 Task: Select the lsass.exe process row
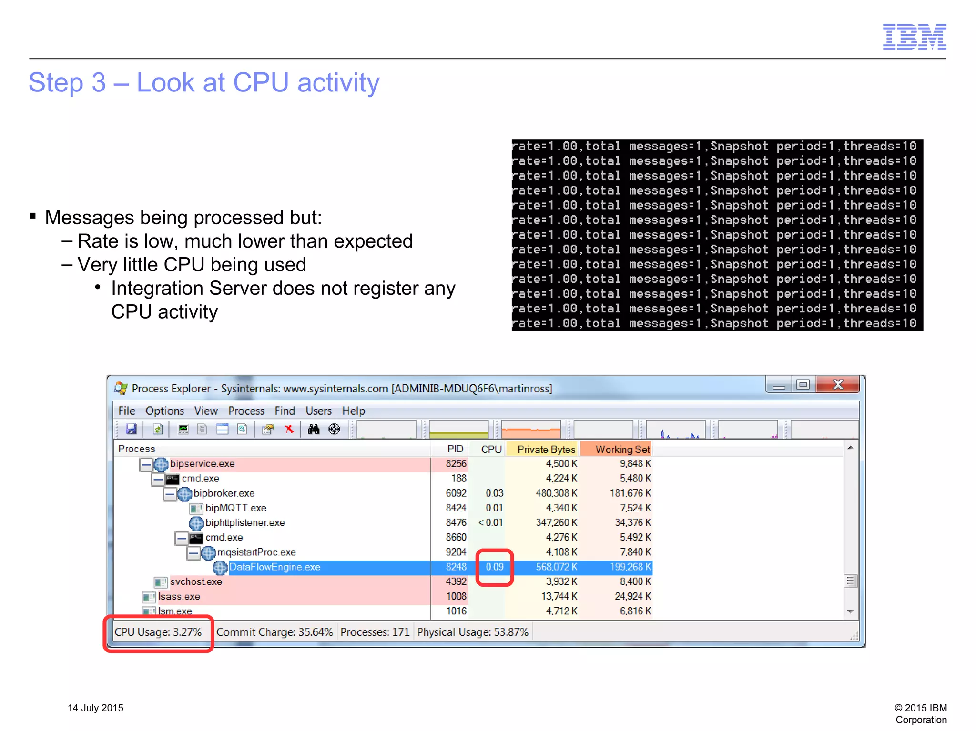coord(383,597)
